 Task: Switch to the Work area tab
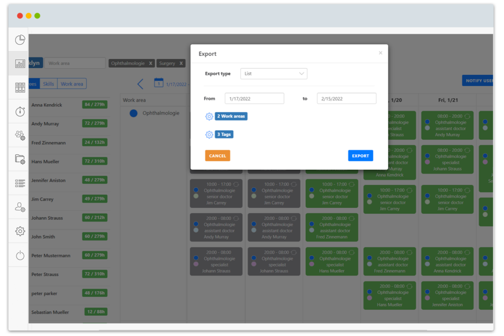pyautogui.click(x=71, y=84)
